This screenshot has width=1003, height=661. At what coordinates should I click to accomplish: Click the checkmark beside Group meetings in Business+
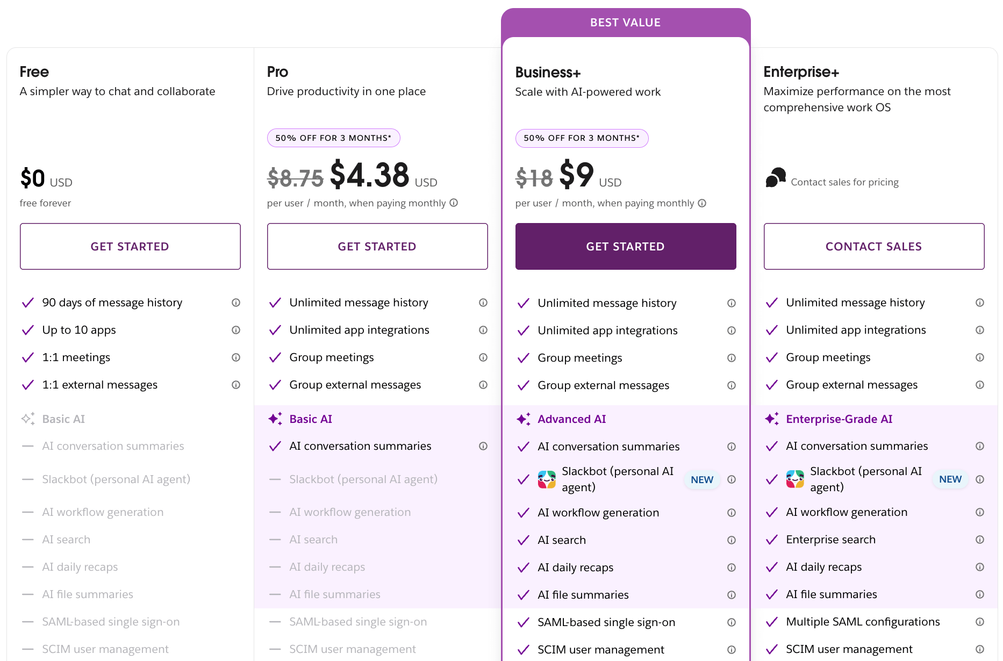[x=523, y=357]
